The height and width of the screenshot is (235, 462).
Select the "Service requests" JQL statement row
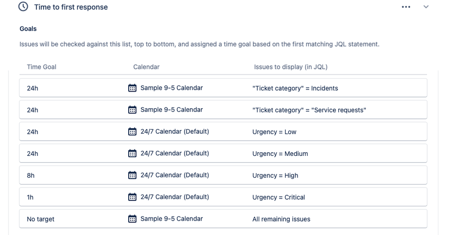tap(223, 110)
